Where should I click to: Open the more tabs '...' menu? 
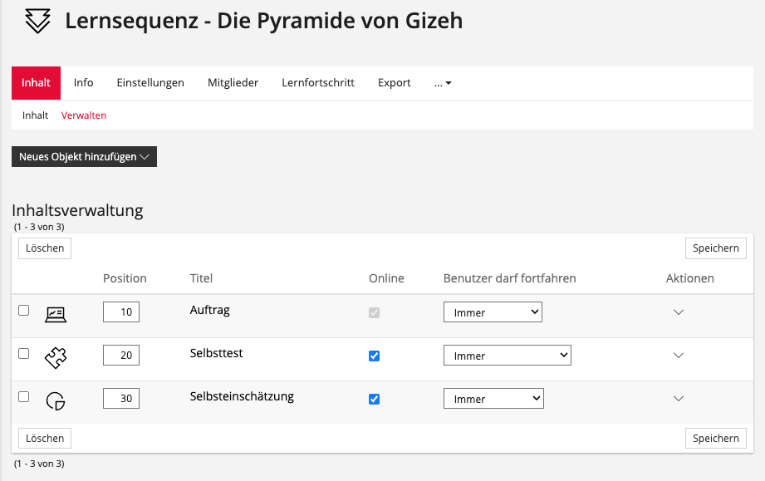(x=443, y=83)
